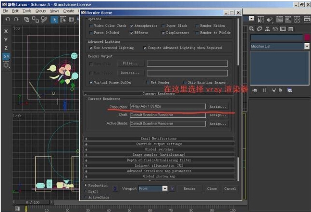Uncheck the Atmospherics option

(132, 26)
